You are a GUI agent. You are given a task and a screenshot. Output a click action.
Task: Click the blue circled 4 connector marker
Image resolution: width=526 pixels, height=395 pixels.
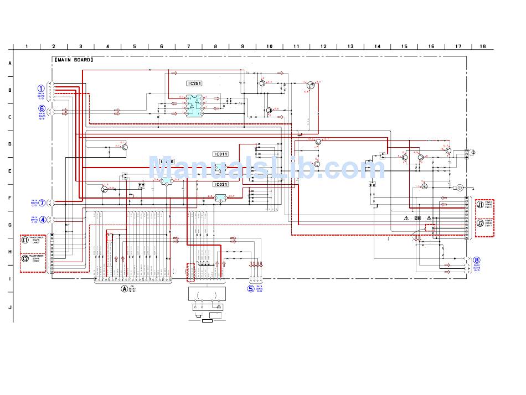point(43,220)
